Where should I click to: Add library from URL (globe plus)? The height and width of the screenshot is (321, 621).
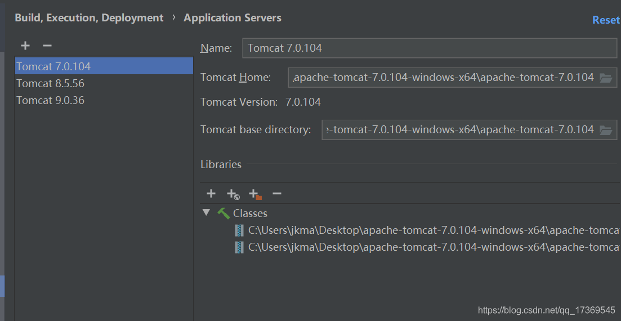pyautogui.click(x=233, y=194)
